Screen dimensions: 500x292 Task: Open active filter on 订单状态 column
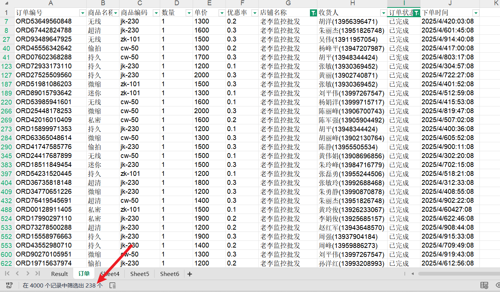click(x=416, y=13)
